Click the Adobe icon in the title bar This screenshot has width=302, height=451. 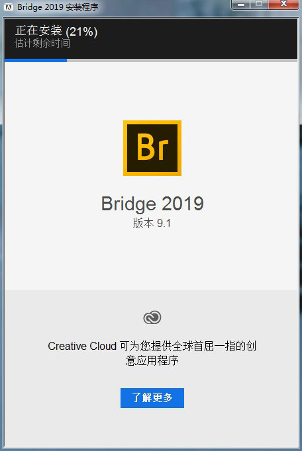(x=9, y=7)
